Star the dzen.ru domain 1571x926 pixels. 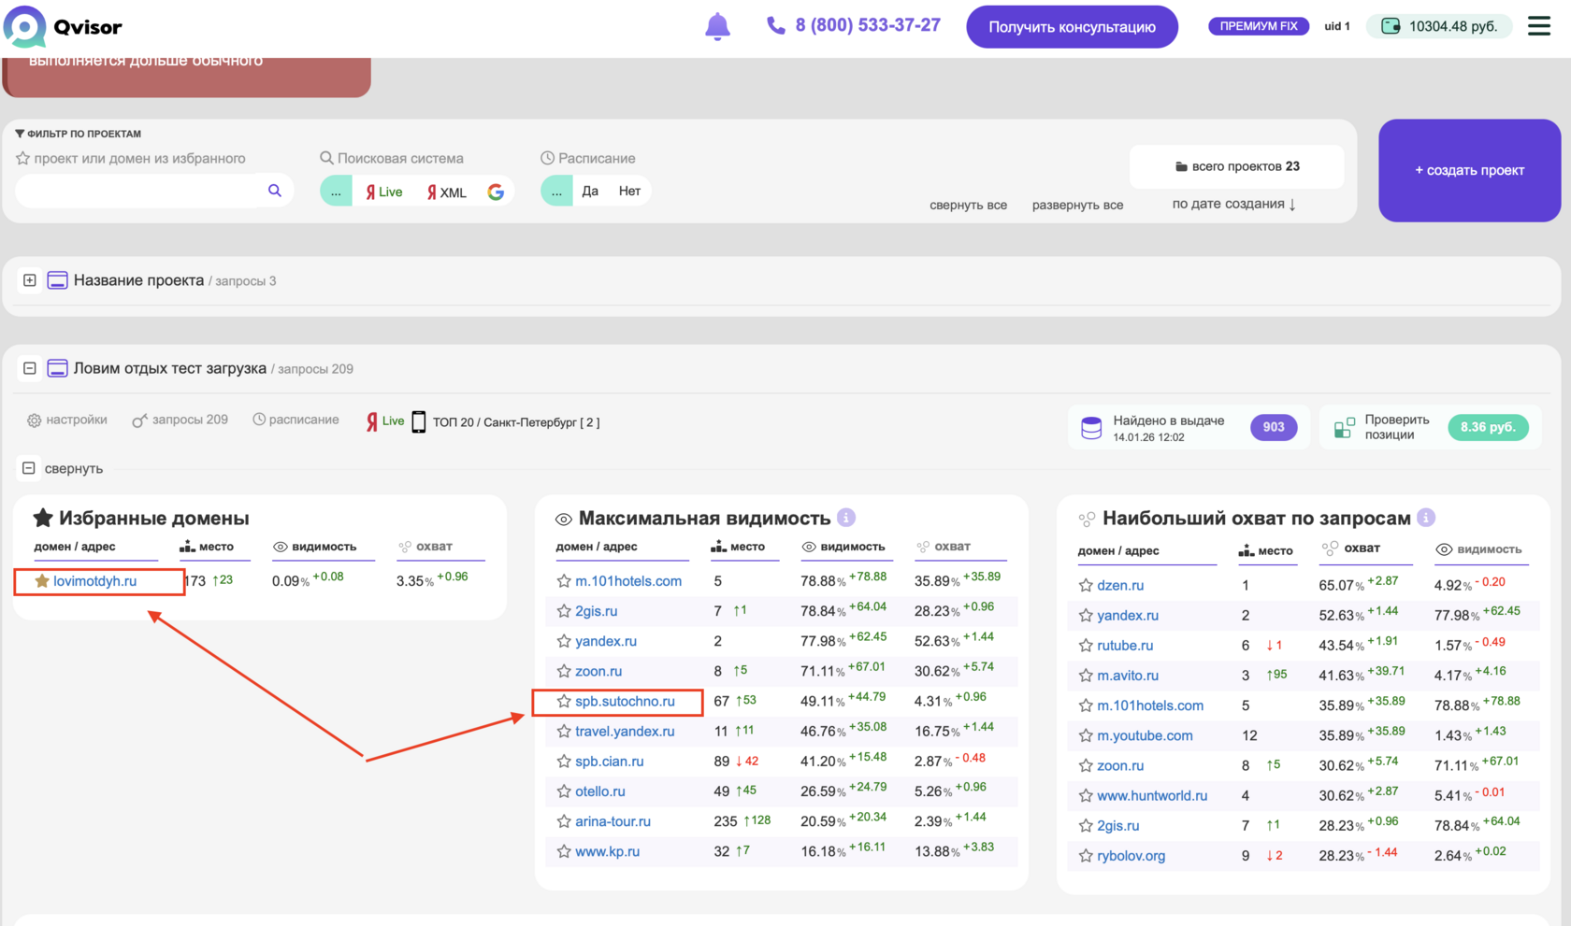pyautogui.click(x=1086, y=586)
